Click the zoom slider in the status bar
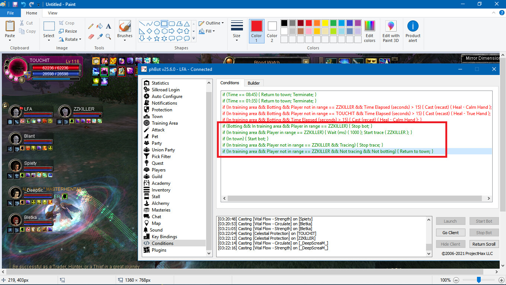The width and height of the screenshot is (506, 285). (x=479, y=280)
